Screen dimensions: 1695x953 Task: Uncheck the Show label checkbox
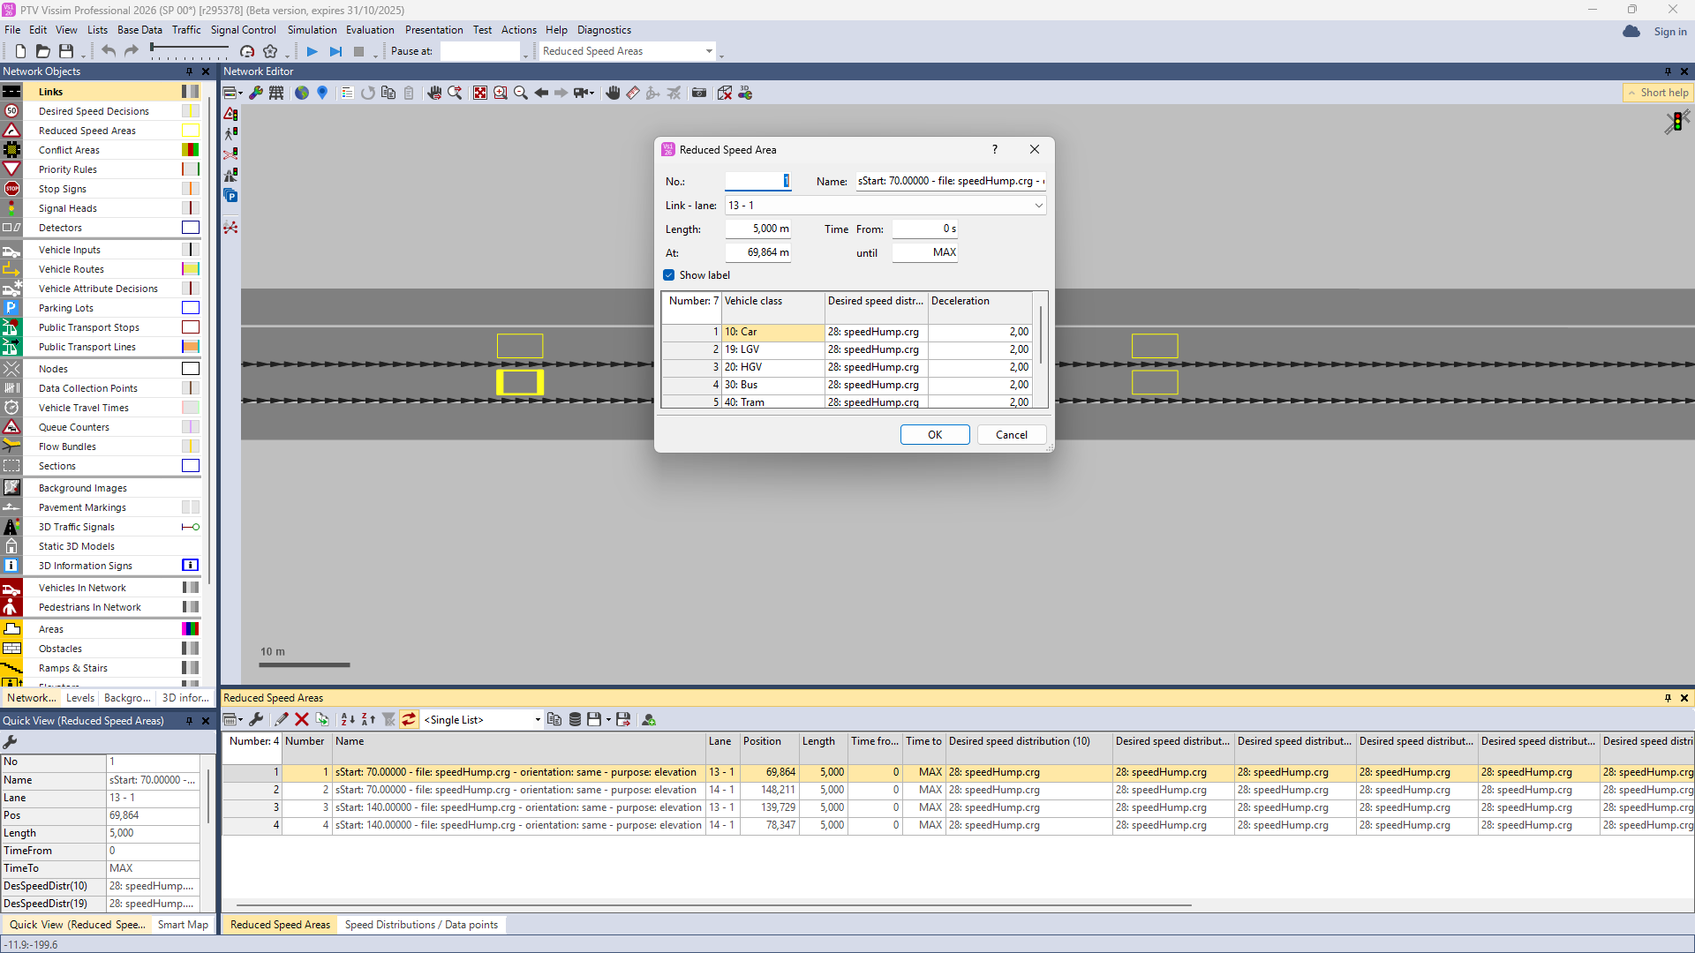click(x=669, y=275)
